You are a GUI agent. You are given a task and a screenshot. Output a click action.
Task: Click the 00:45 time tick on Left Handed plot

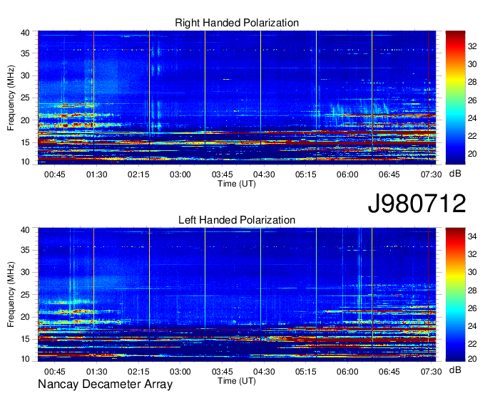point(55,372)
